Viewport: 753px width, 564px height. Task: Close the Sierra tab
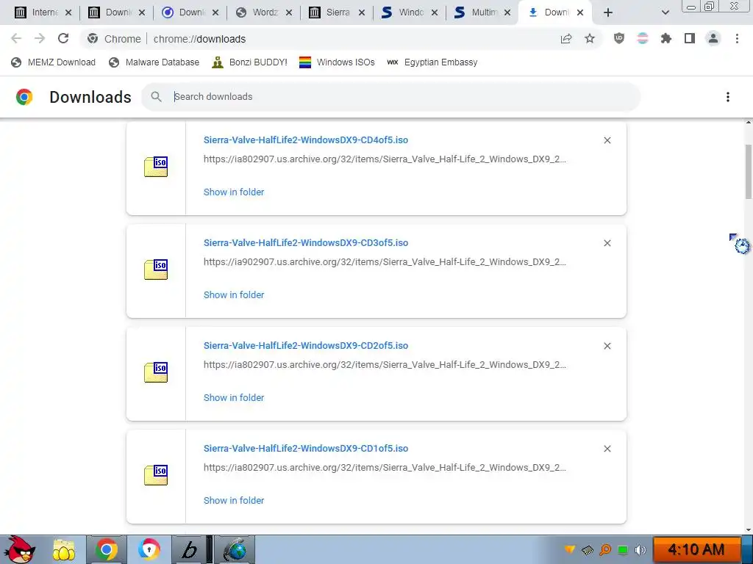[x=362, y=12]
